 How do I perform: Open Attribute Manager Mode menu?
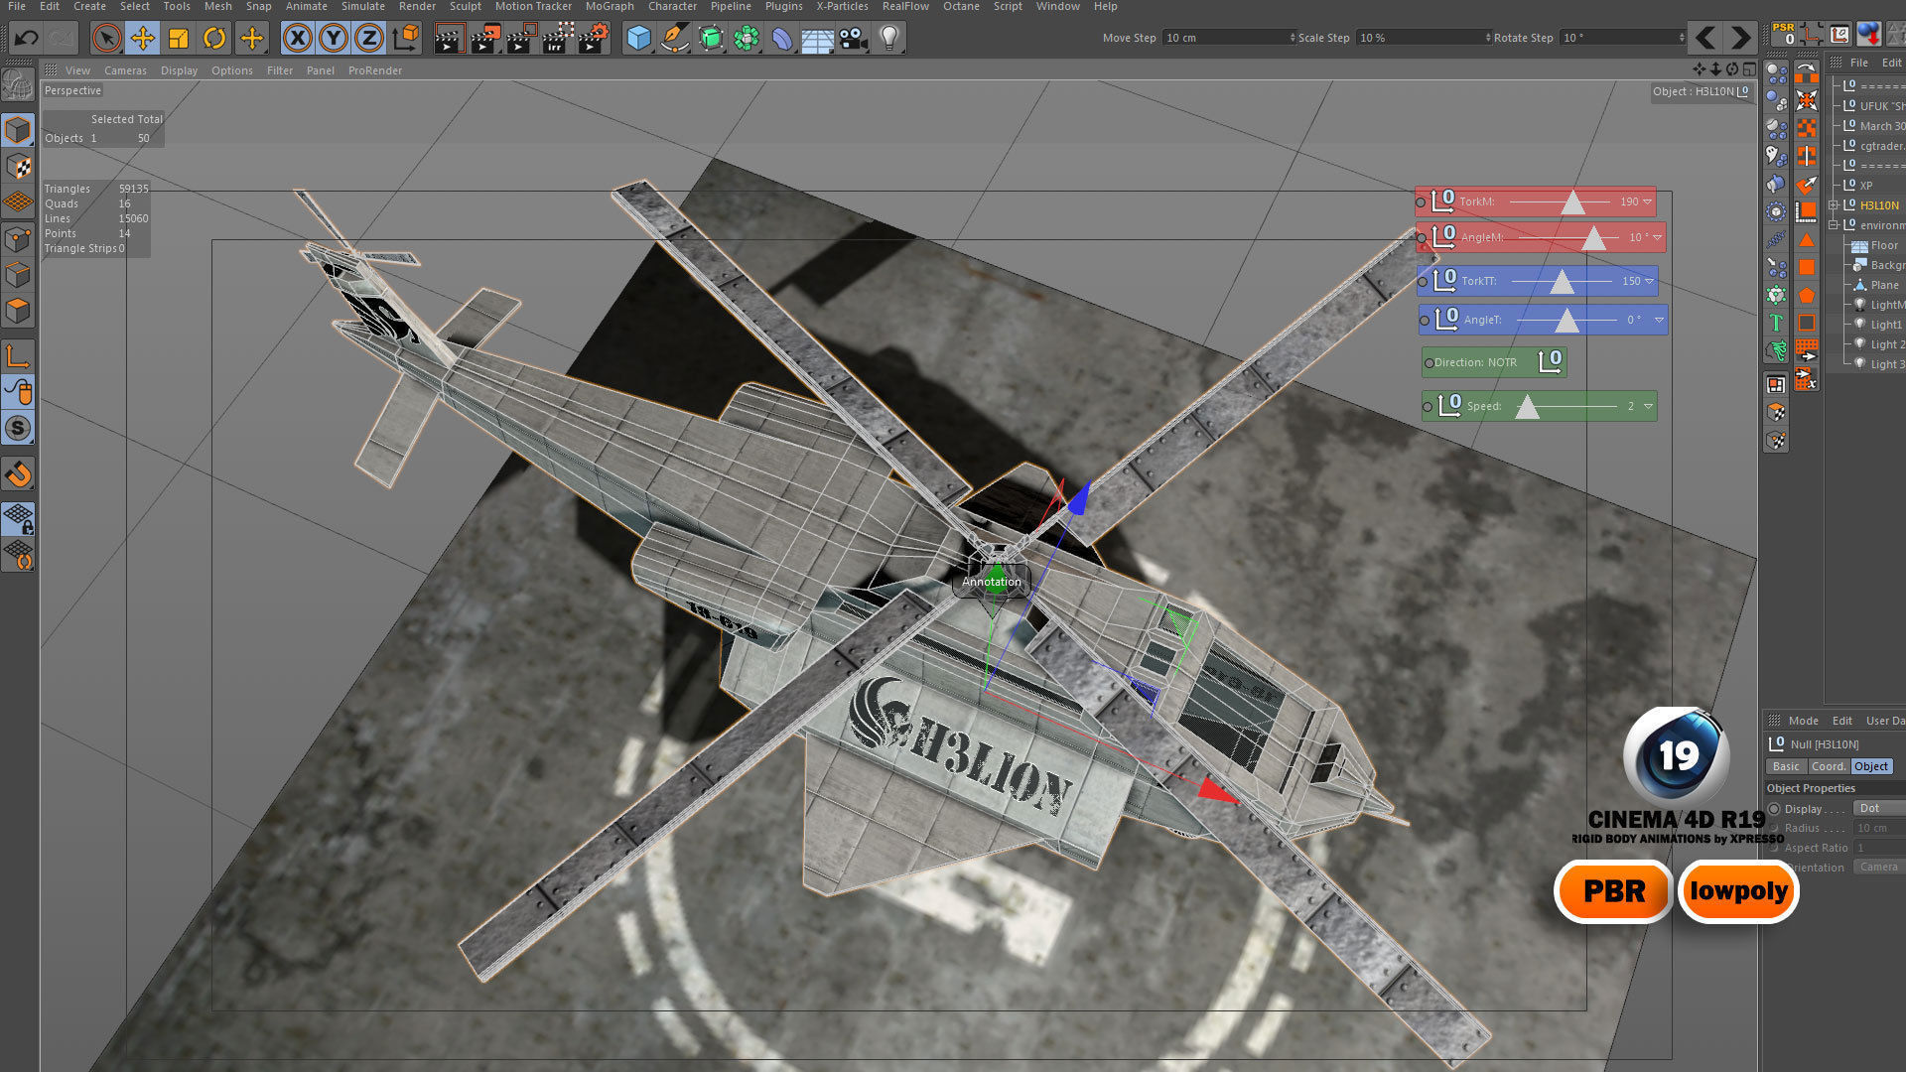click(x=1803, y=721)
